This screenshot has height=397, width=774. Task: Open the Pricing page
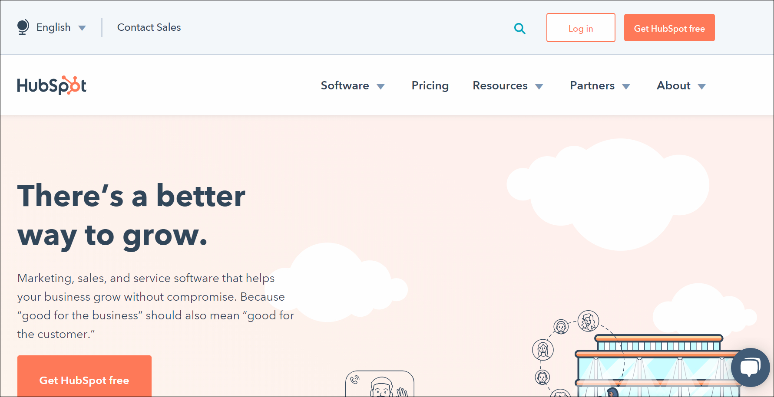tap(430, 85)
